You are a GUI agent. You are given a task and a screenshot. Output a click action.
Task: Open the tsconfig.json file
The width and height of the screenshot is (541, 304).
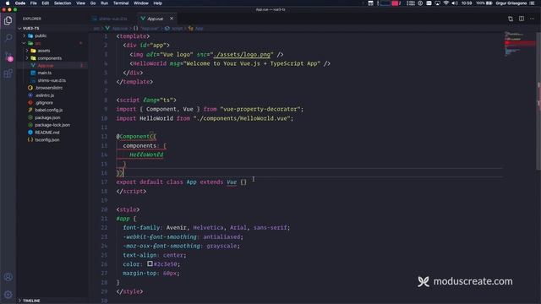pyautogui.click(x=52, y=140)
